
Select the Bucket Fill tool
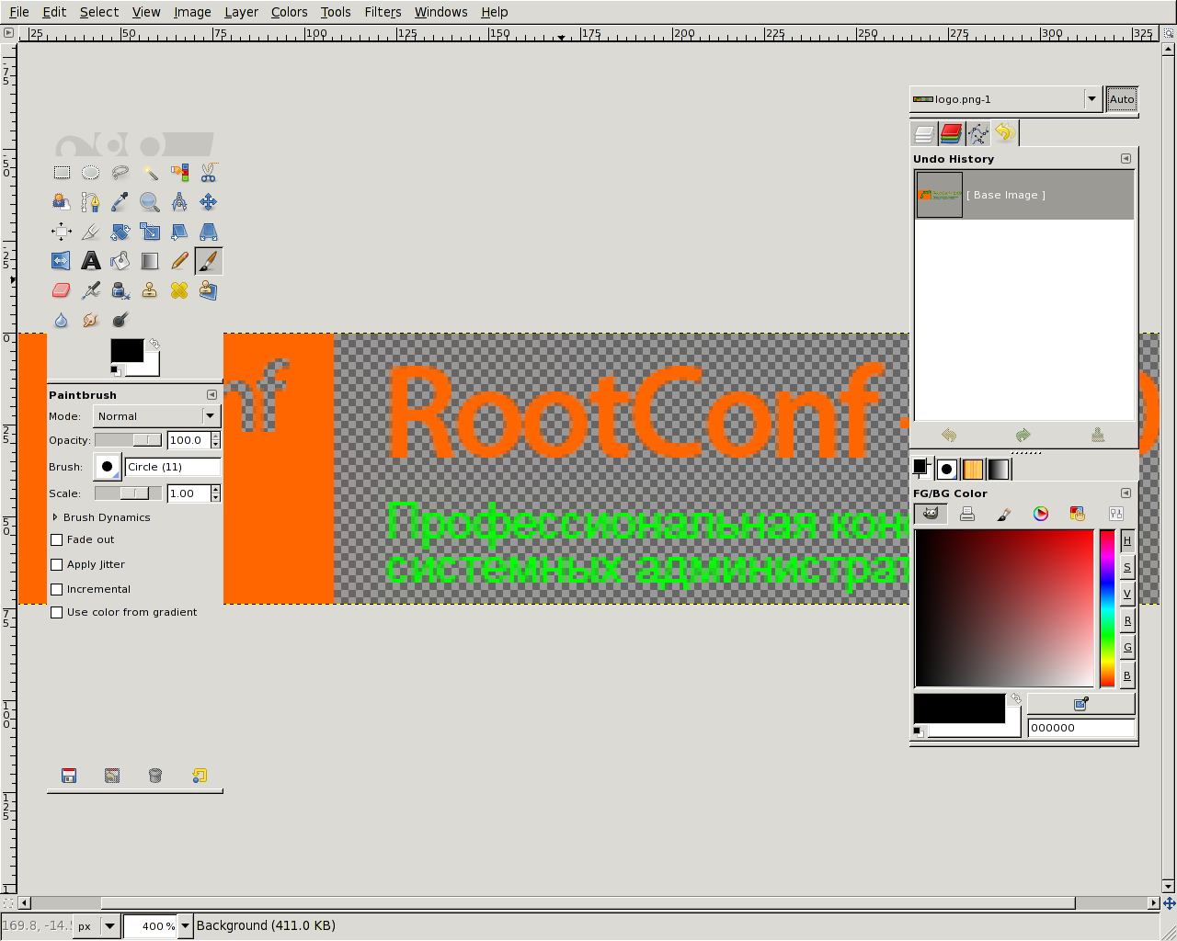(x=120, y=261)
